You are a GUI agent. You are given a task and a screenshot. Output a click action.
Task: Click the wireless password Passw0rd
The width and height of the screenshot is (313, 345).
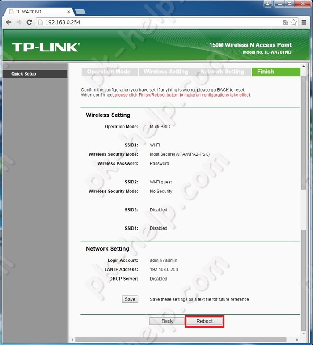click(159, 163)
